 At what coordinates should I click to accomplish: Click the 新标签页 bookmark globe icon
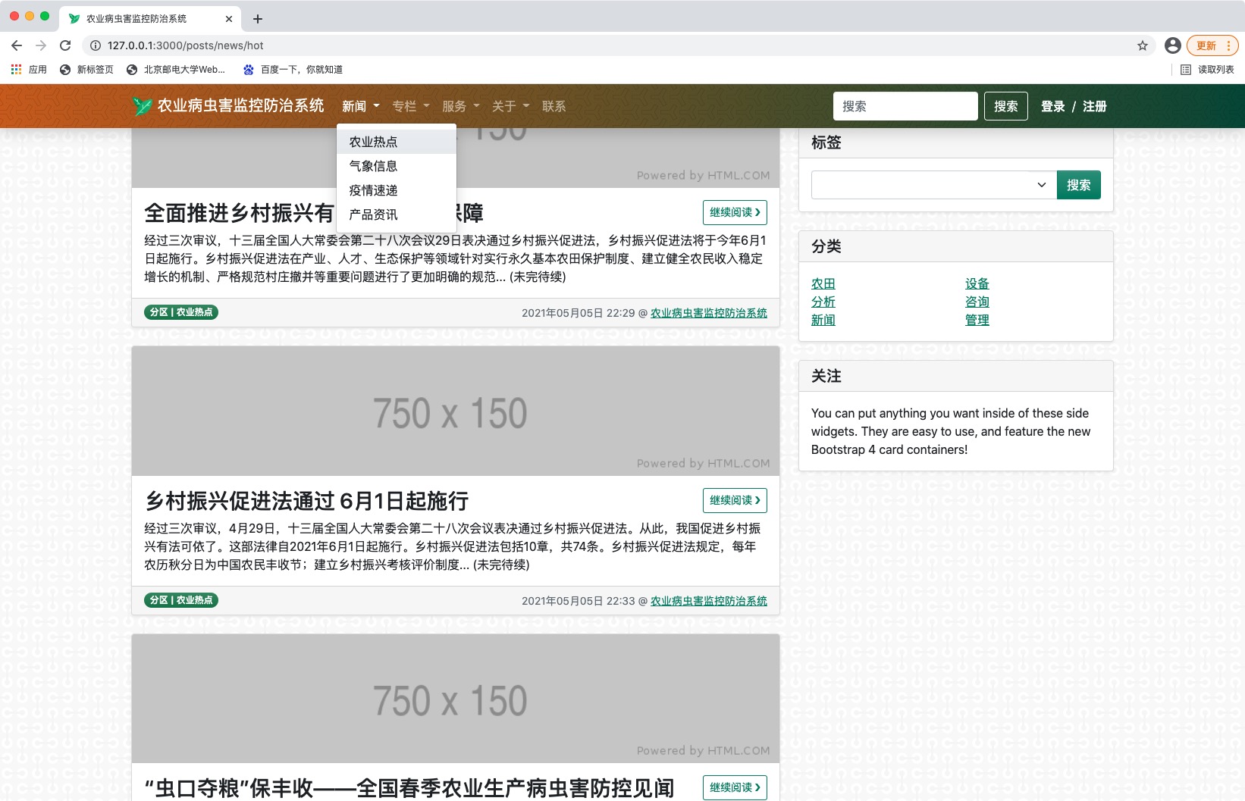tap(64, 69)
